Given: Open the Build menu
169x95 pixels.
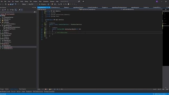Looking at the screenshot, I should pos(22,2).
